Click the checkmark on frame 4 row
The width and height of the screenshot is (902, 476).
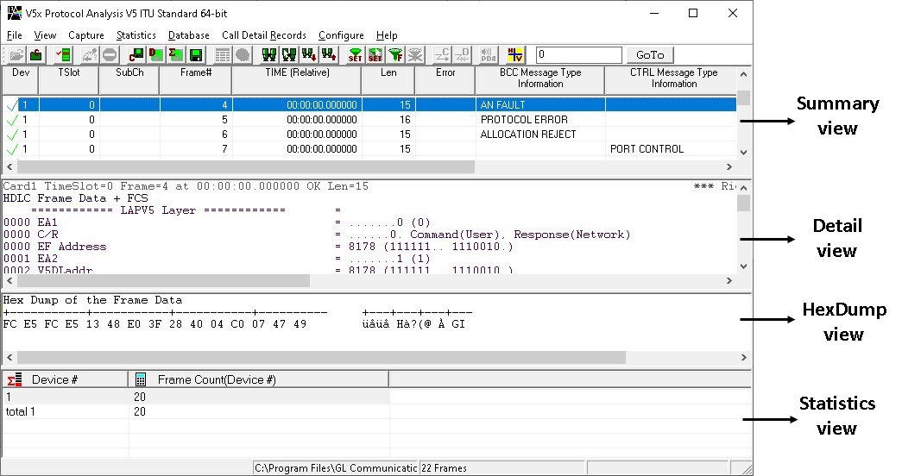click(12, 105)
